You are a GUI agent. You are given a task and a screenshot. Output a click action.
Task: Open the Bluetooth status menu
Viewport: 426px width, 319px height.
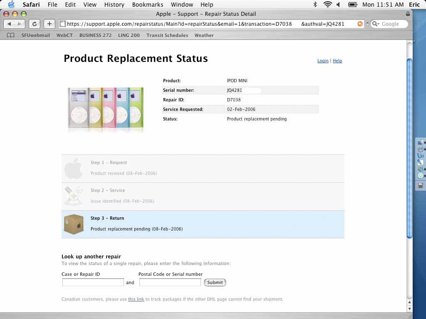(315, 4)
